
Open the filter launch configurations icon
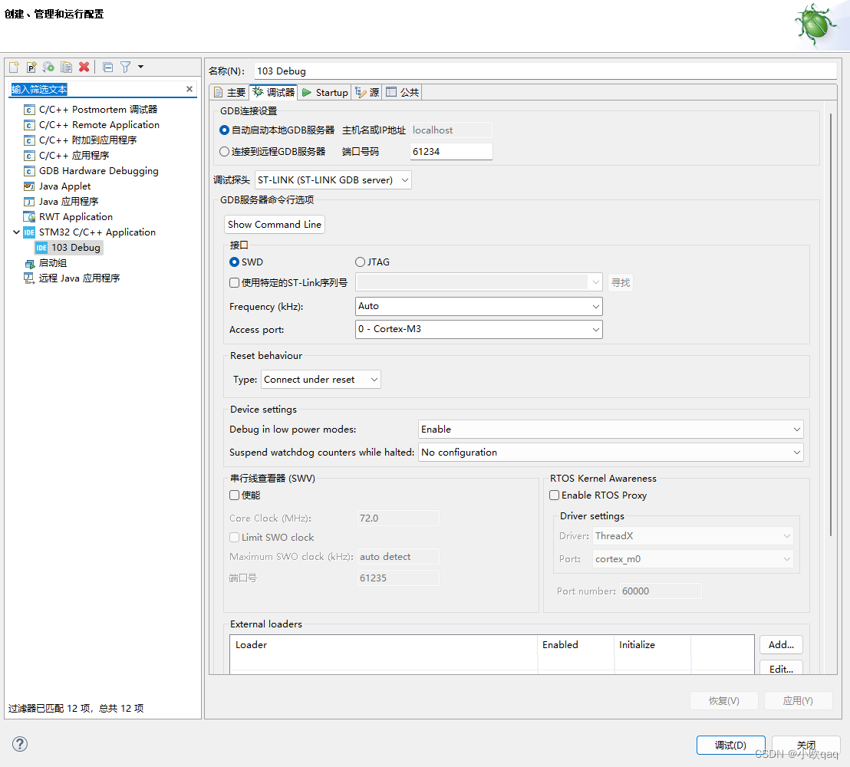[125, 67]
